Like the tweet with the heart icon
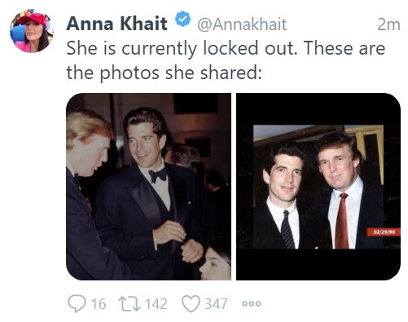 click(x=191, y=303)
